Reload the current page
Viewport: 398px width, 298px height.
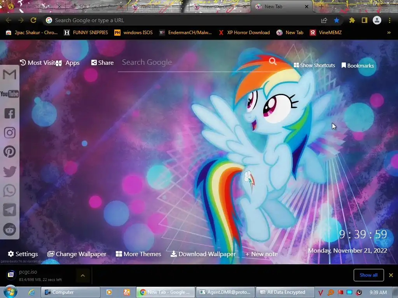33,20
